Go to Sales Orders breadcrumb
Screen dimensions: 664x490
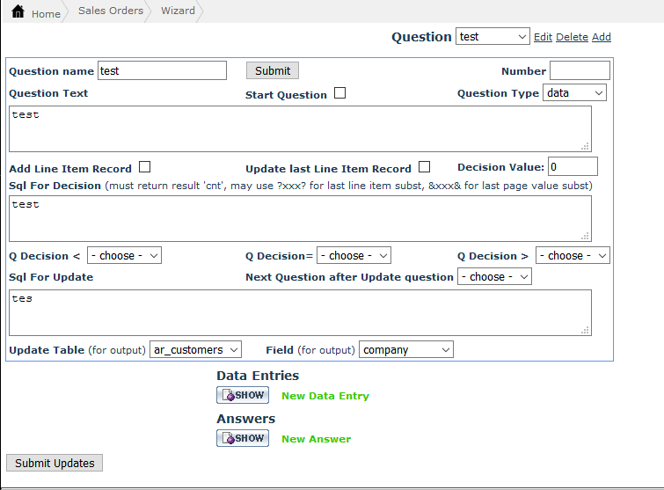click(x=110, y=11)
